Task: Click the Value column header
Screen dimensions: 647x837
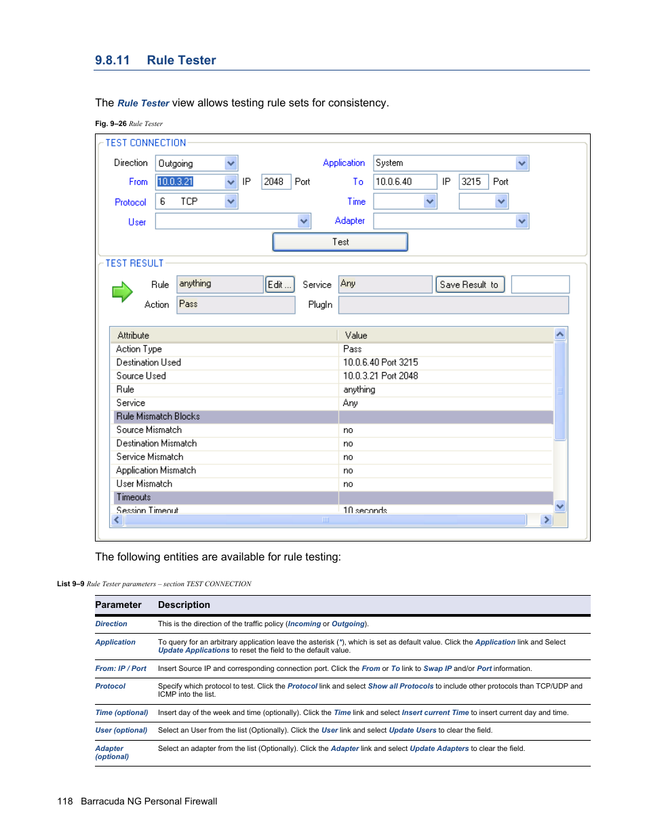Action: pyautogui.click(x=445, y=335)
